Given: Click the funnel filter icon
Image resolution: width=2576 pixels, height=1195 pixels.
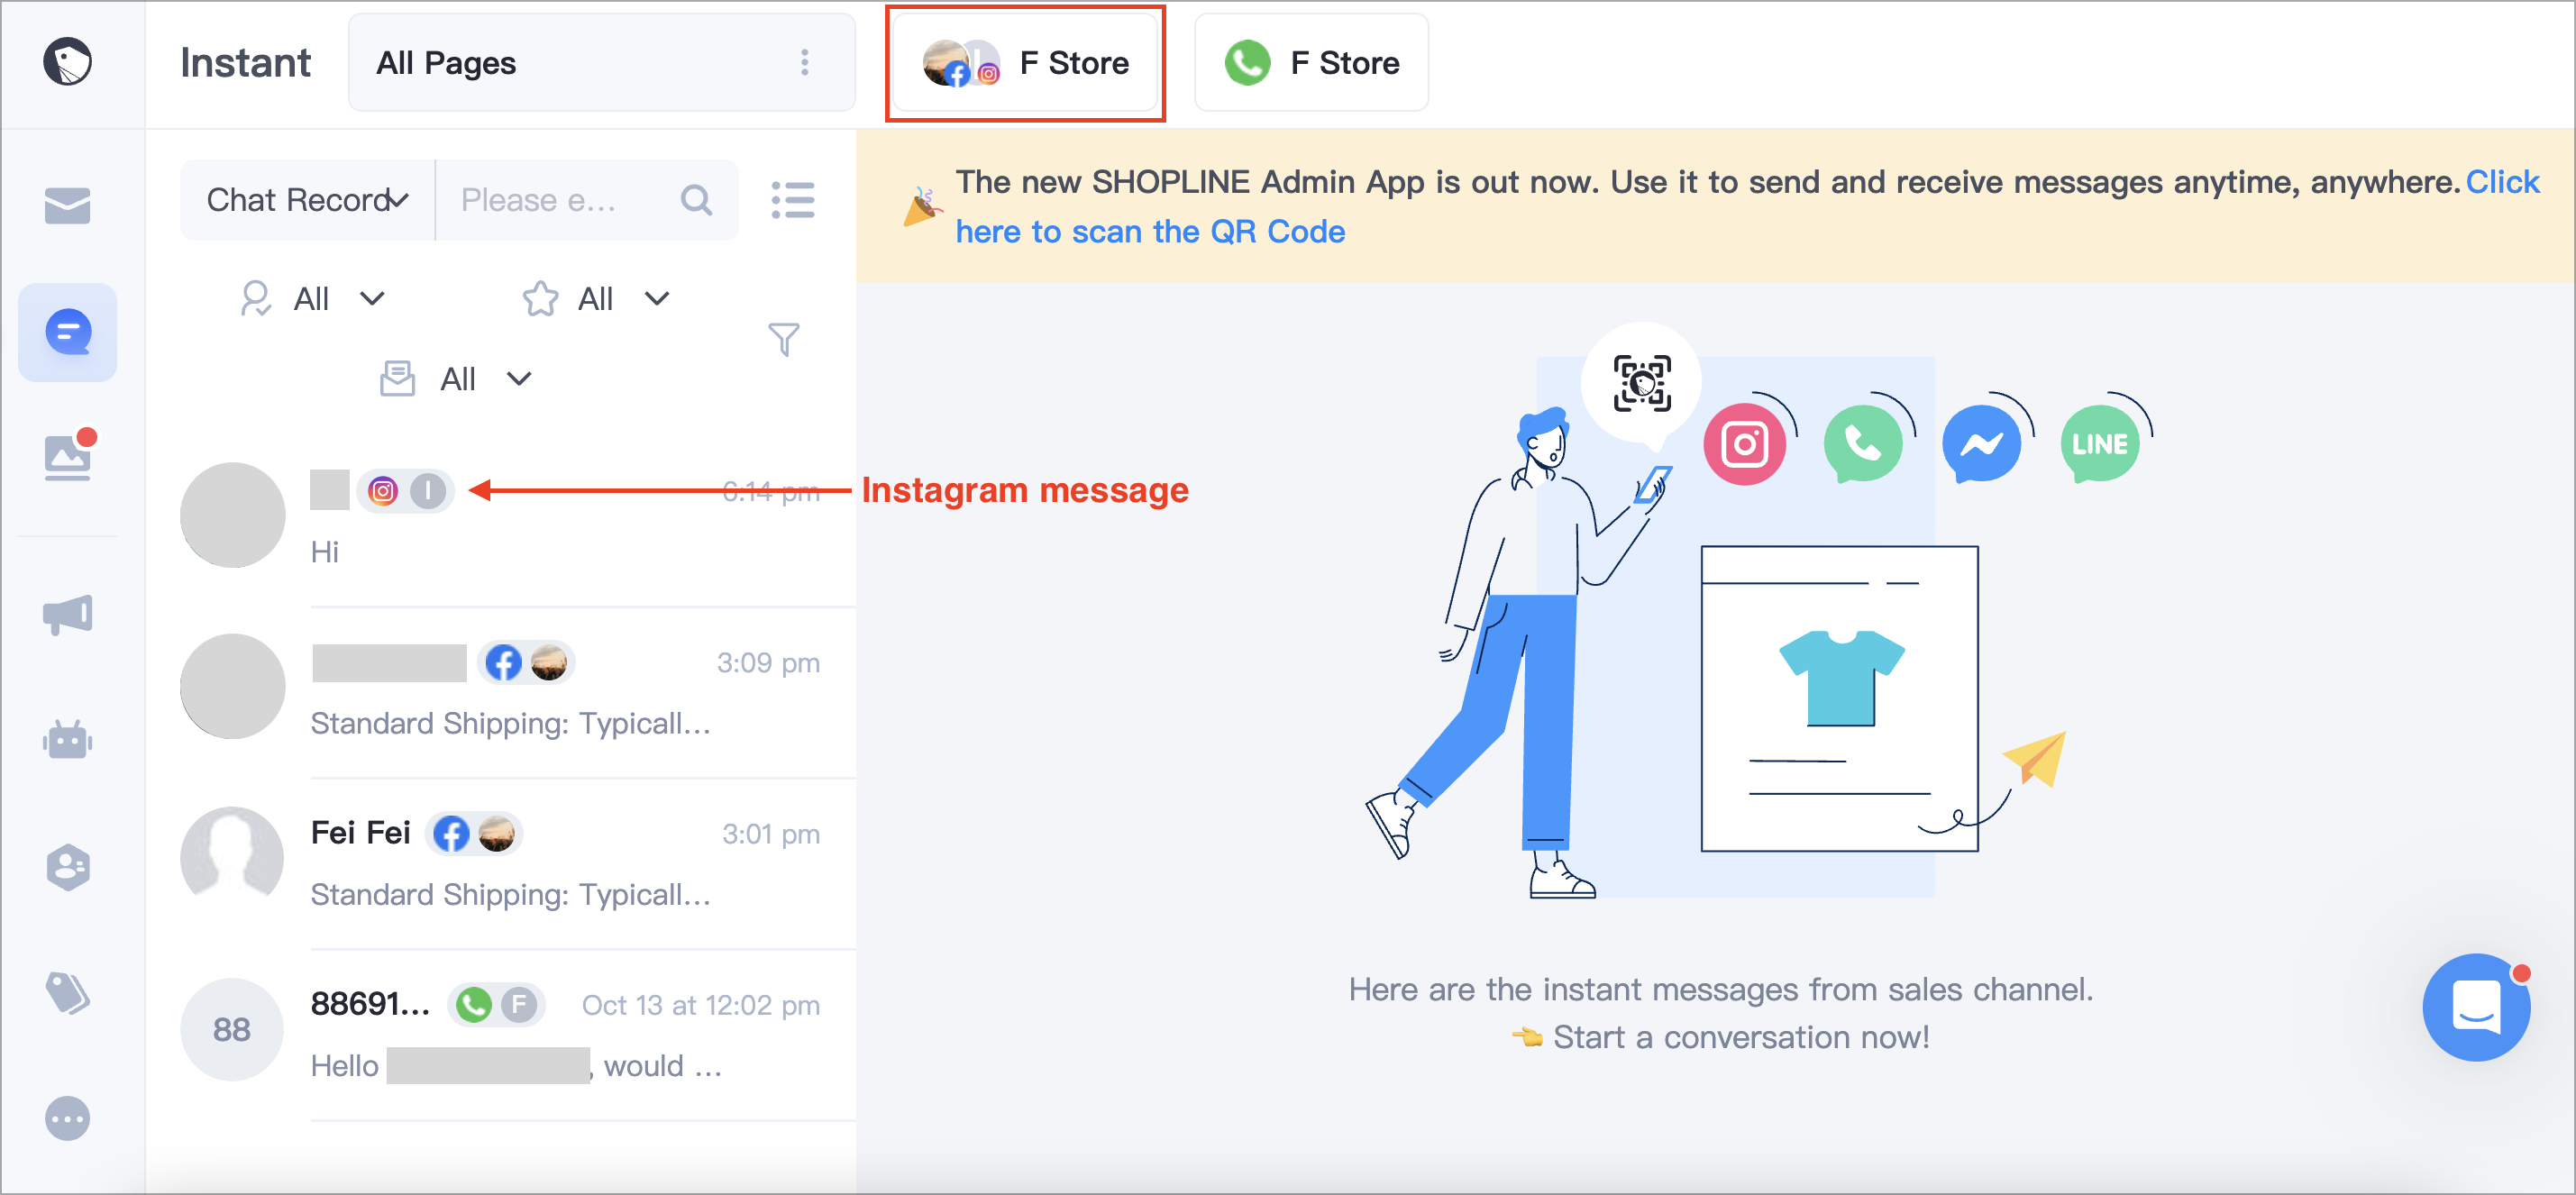Looking at the screenshot, I should pos(783,339).
